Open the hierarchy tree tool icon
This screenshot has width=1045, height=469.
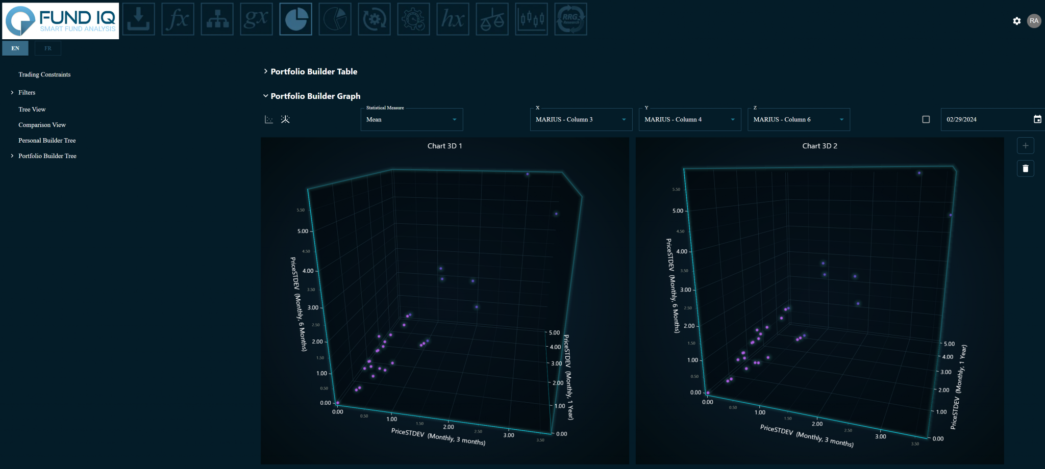click(217, 19)
